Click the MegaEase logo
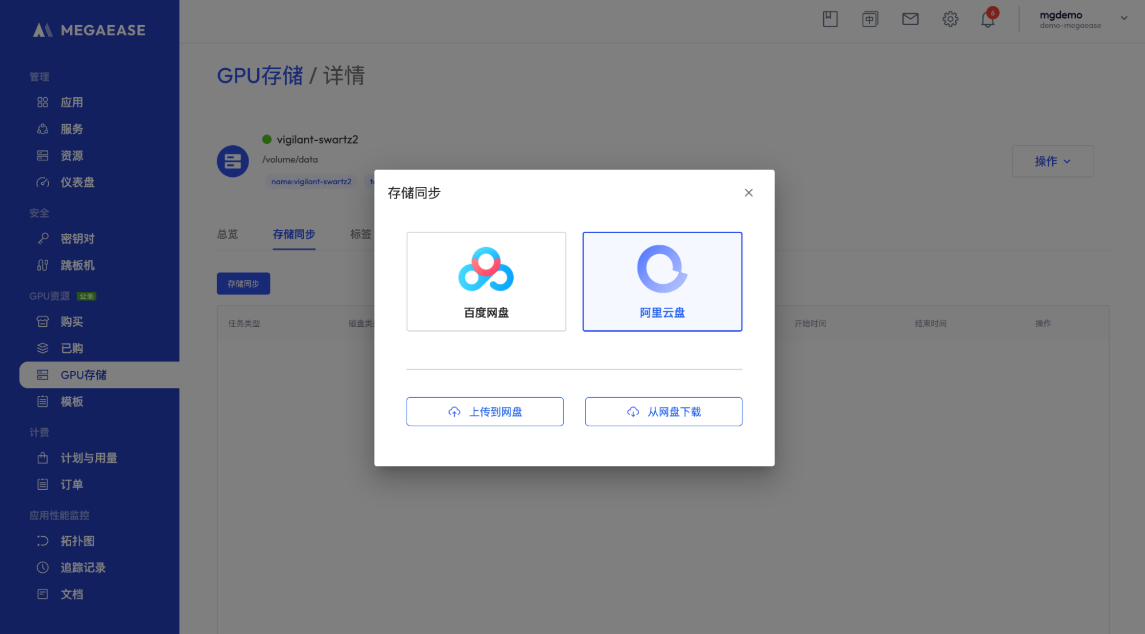The width and height of the screenshot is (1145, 634). 89,30
